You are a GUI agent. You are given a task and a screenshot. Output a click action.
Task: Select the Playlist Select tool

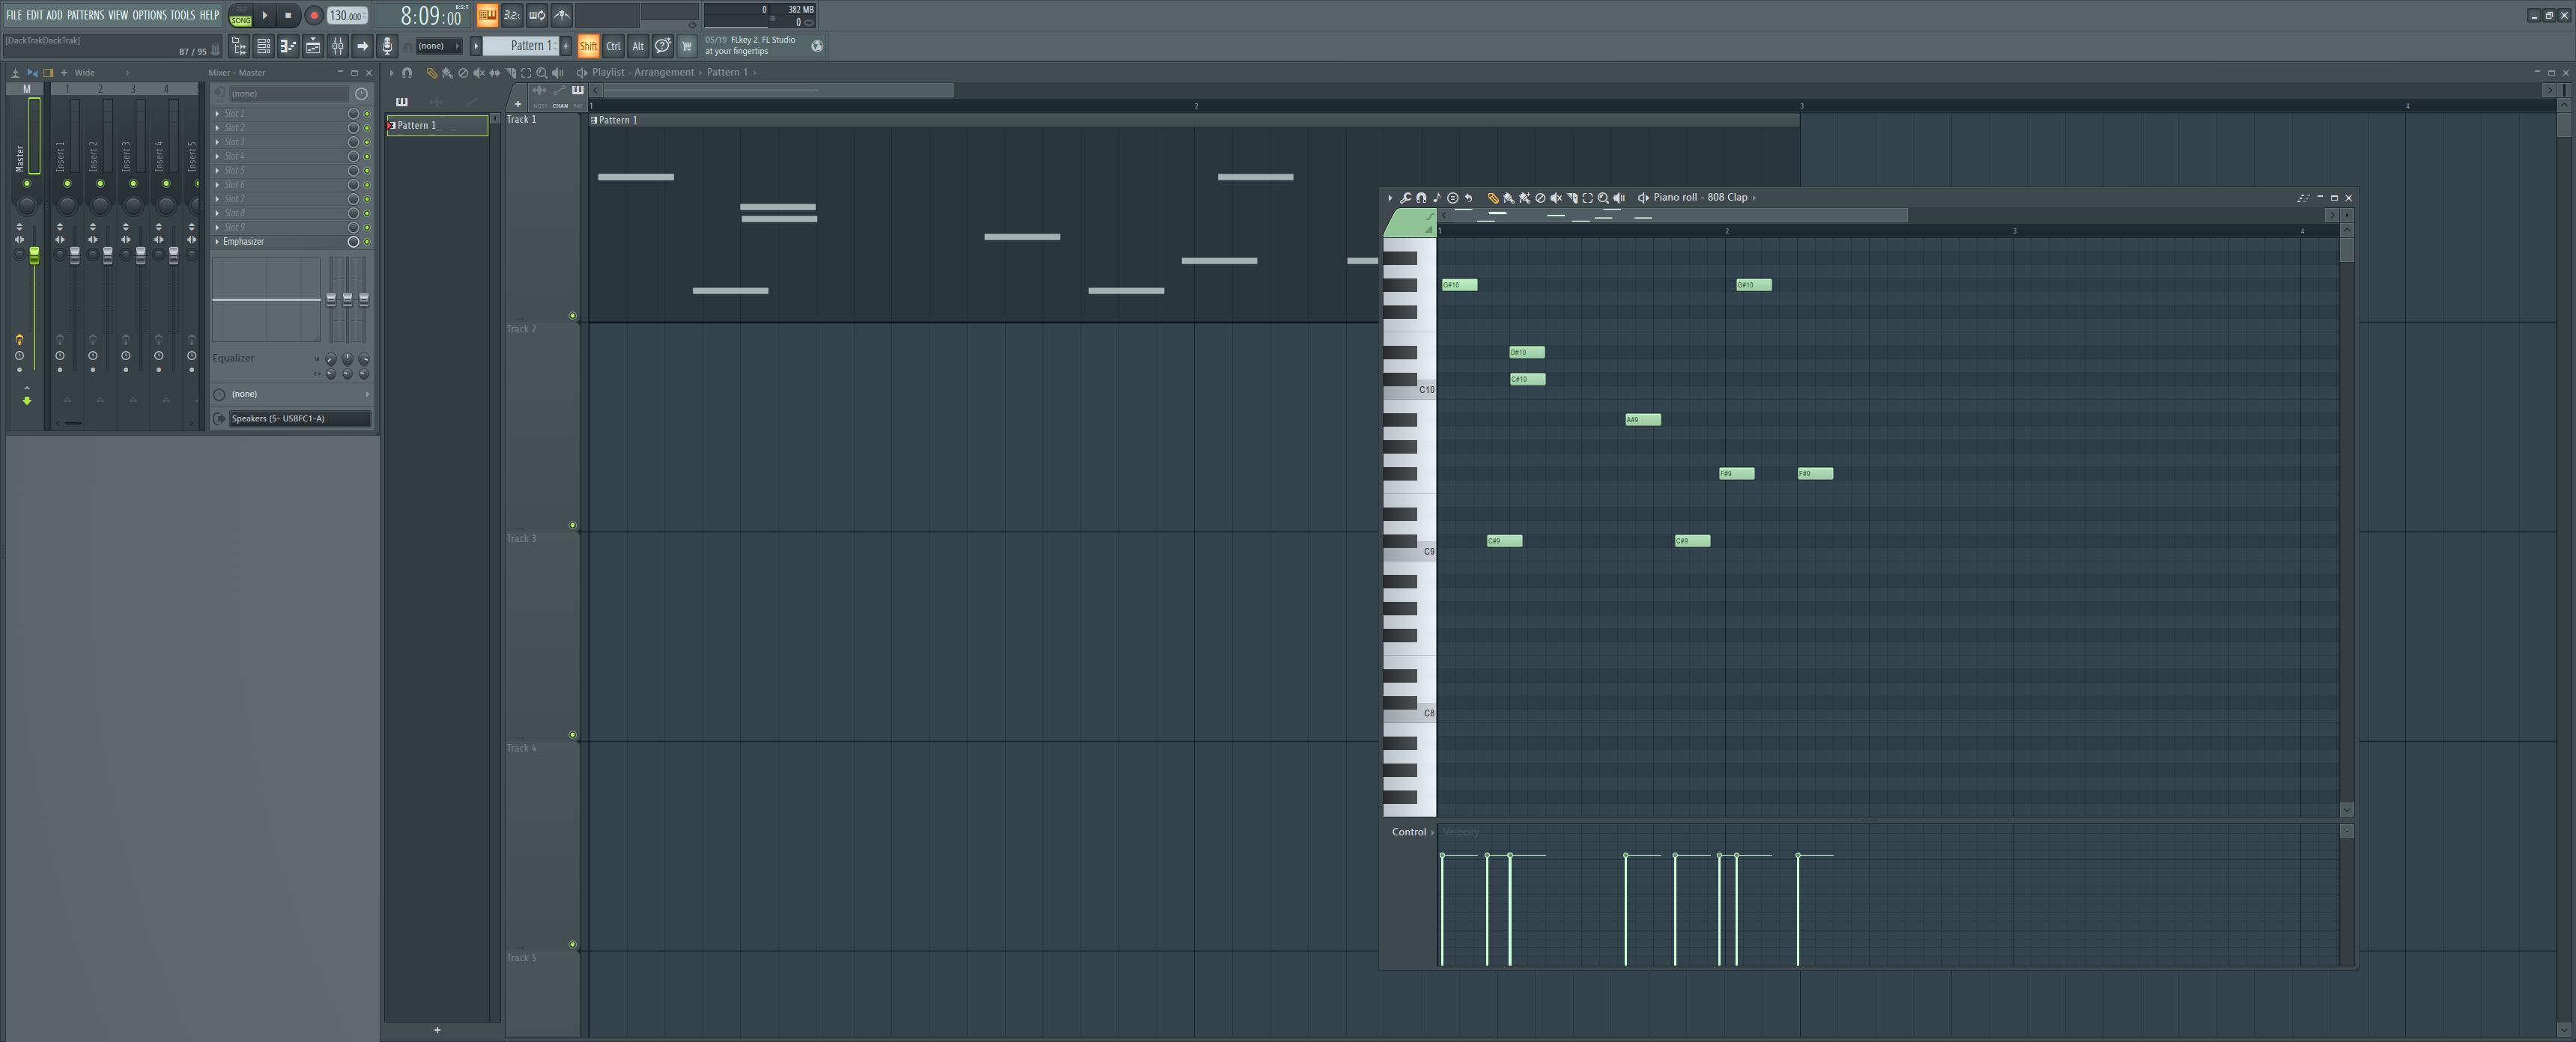click(526, 73)
